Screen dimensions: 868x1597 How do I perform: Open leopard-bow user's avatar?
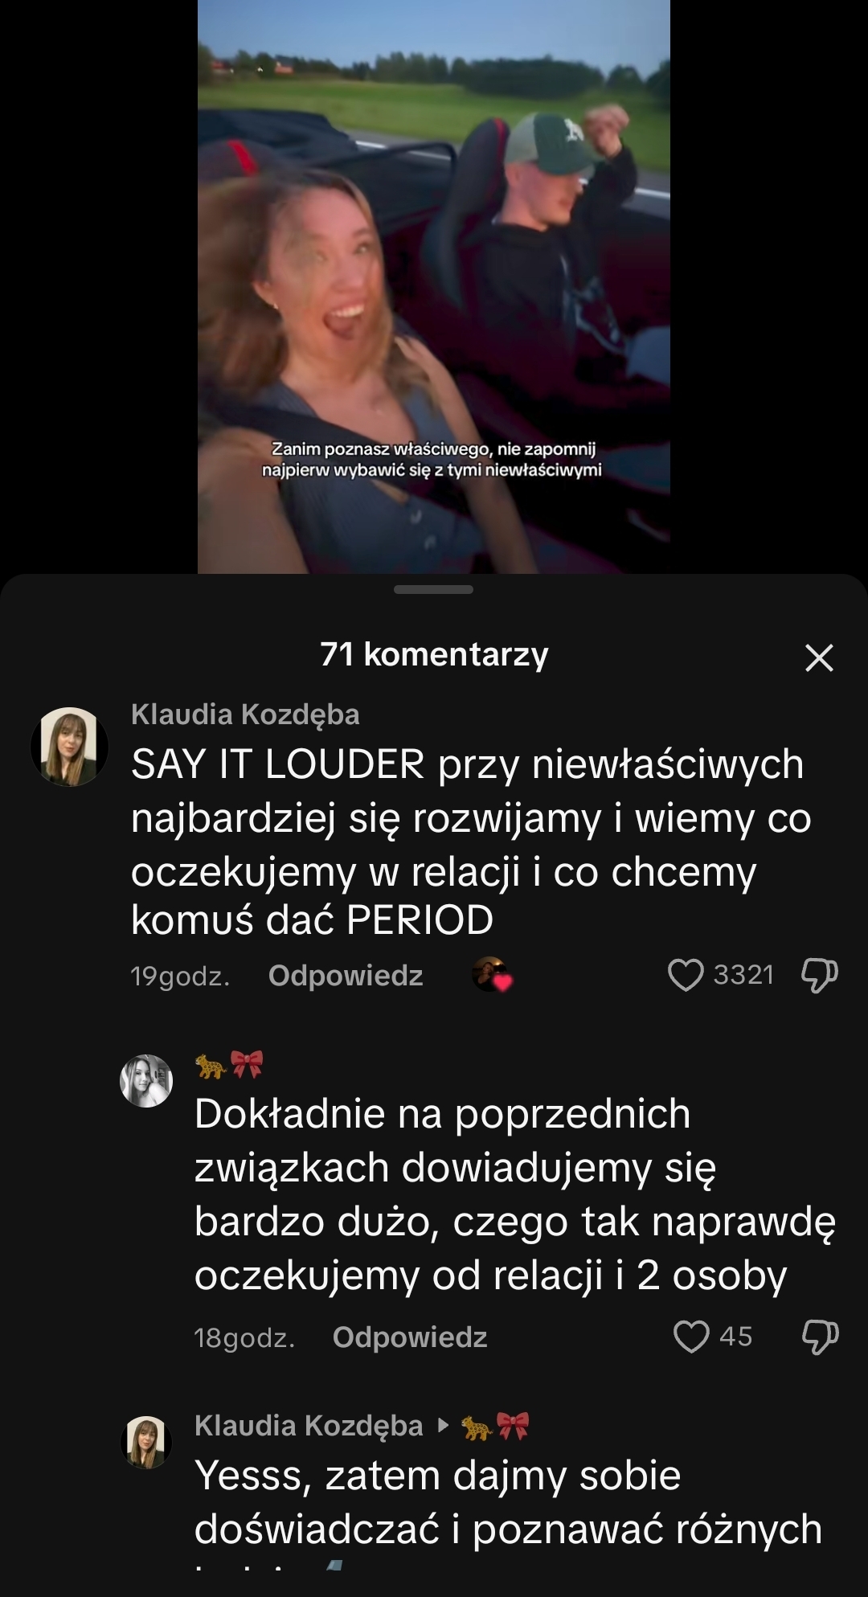point(146,1081)
